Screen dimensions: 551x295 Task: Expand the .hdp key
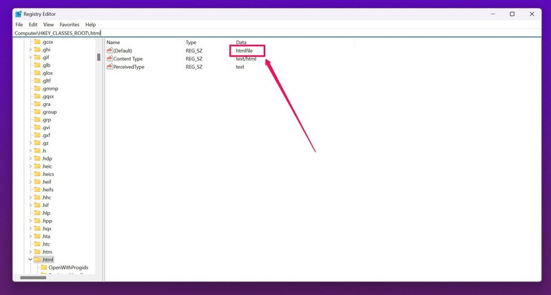tap(30, 159)
